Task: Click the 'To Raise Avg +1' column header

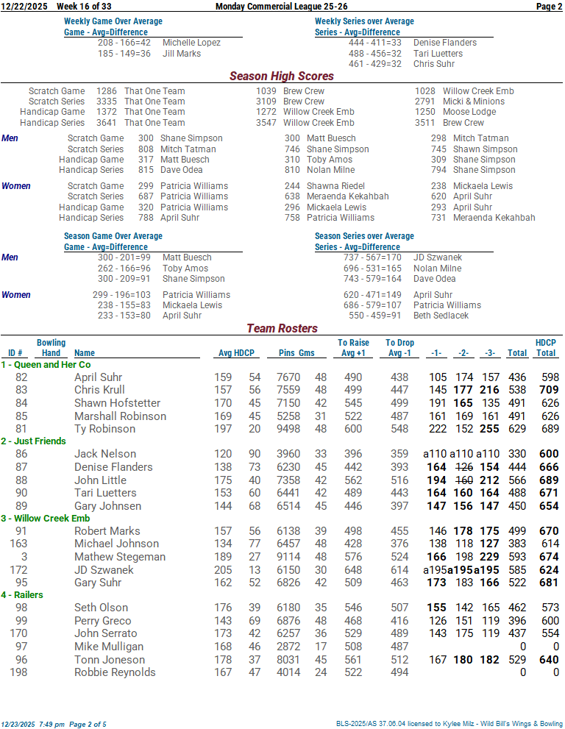Action: click(x=353, y=348)
